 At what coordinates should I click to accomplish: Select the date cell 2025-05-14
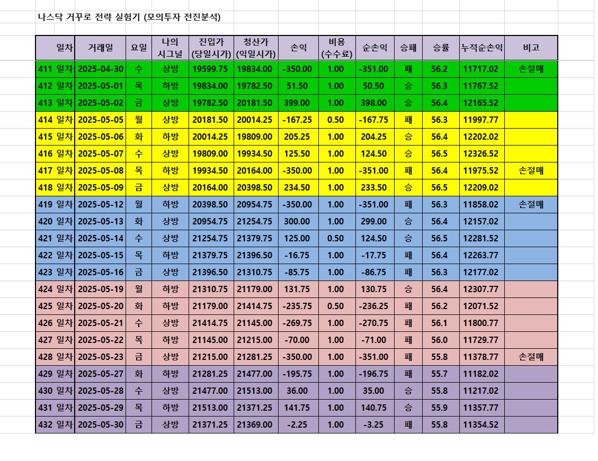tap(100, 239)
